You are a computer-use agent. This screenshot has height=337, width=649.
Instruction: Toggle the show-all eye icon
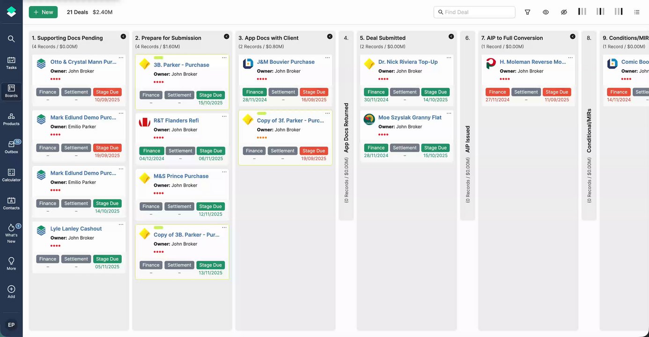coord(546,12)
